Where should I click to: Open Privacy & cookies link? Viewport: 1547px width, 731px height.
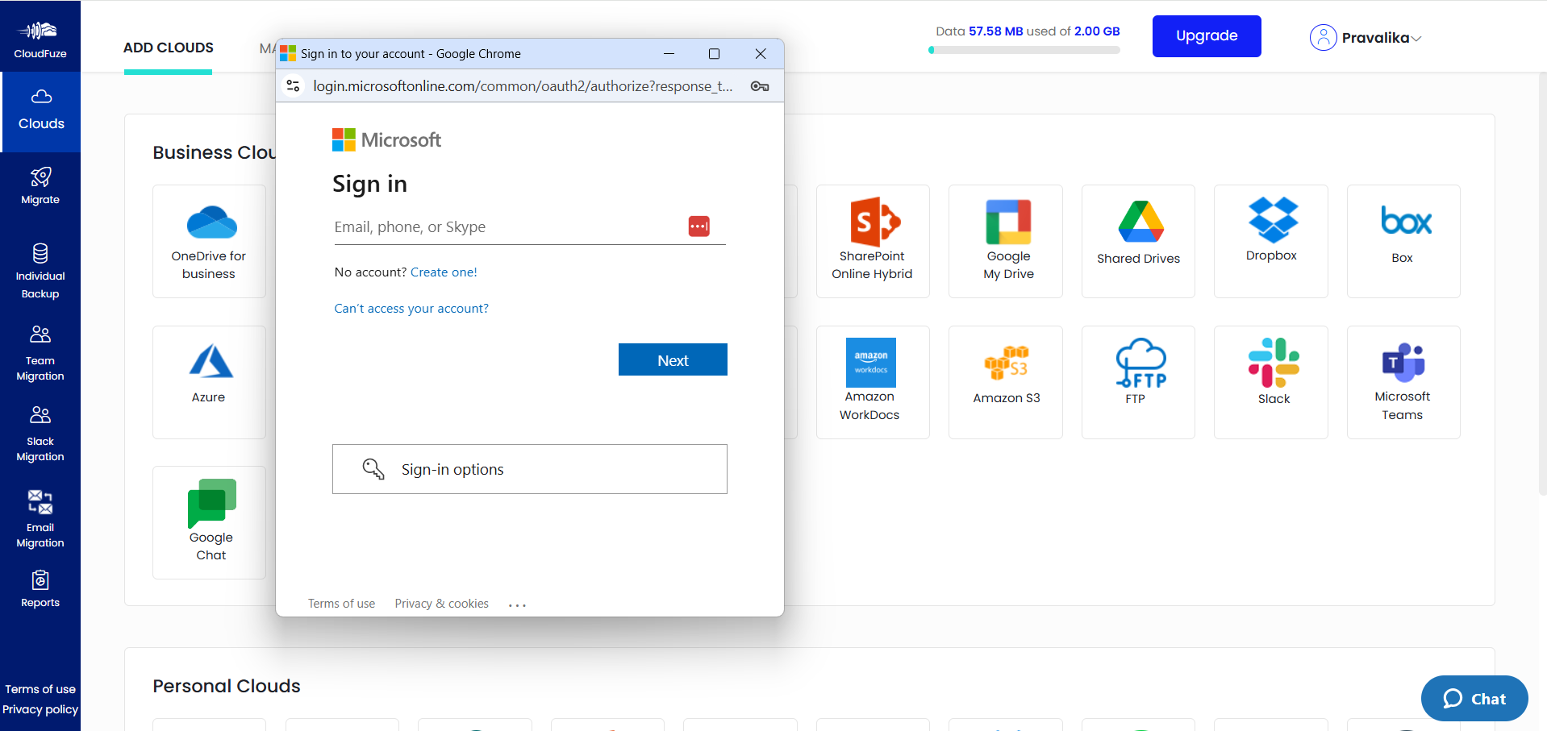coord(441,604)
